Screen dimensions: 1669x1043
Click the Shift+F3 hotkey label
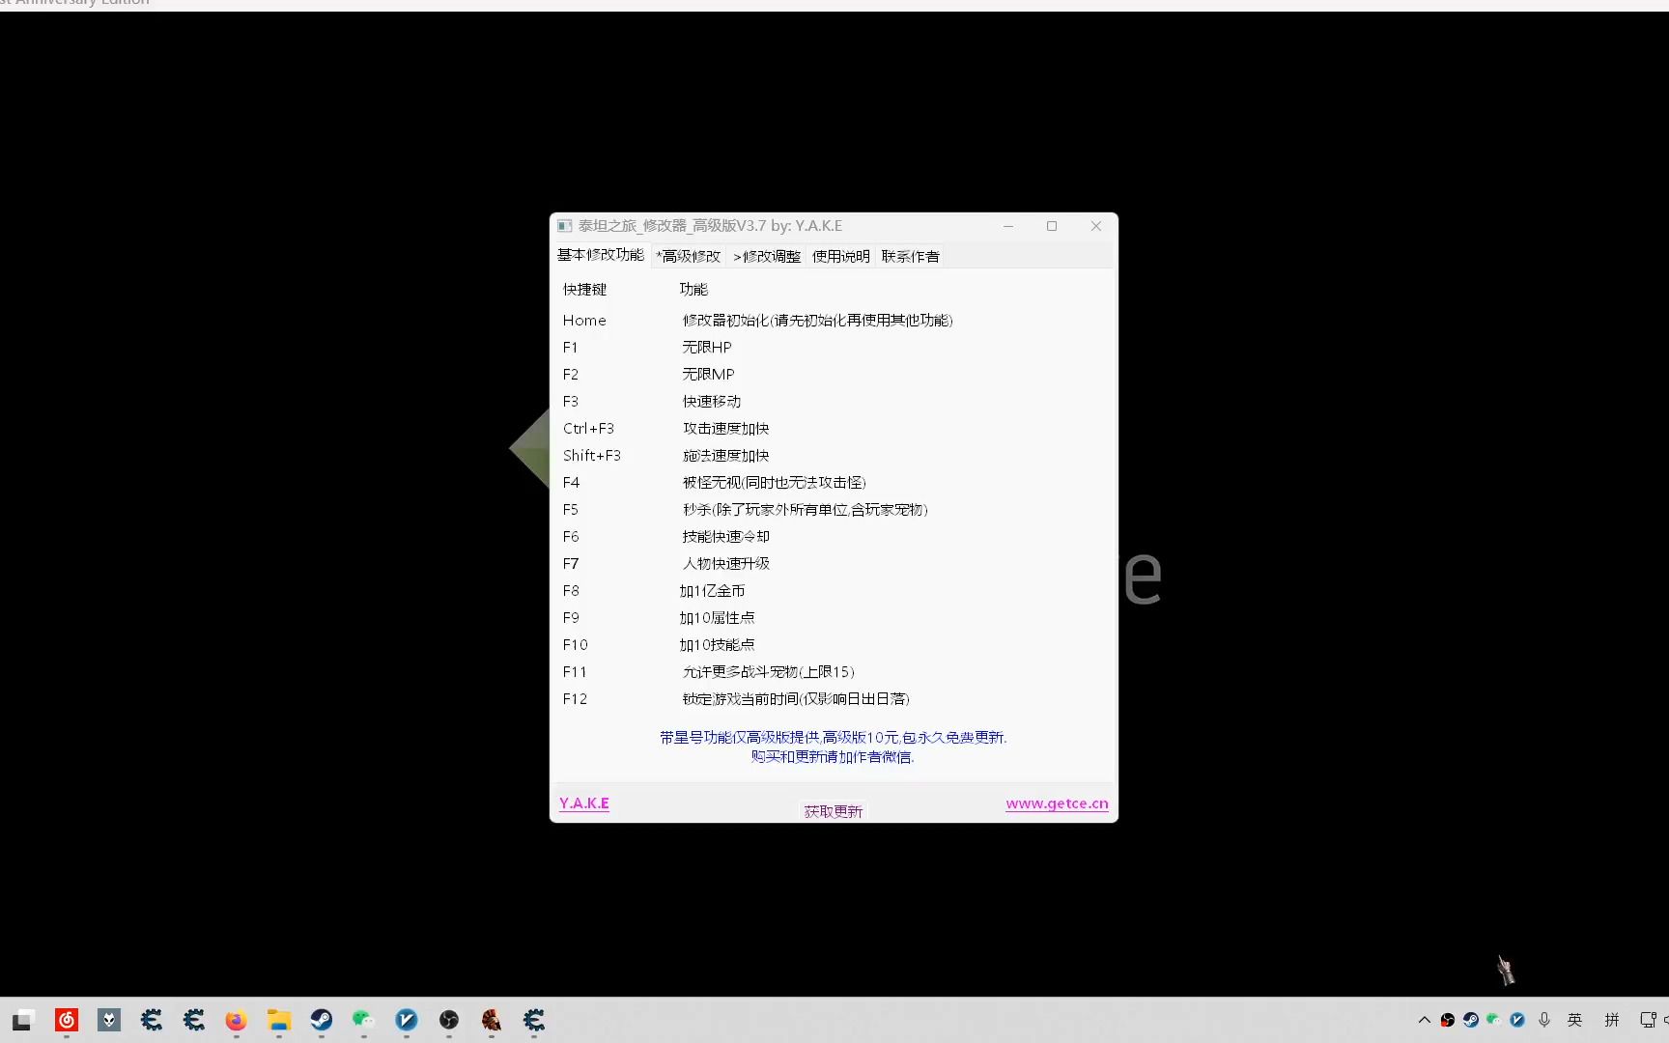592,456
